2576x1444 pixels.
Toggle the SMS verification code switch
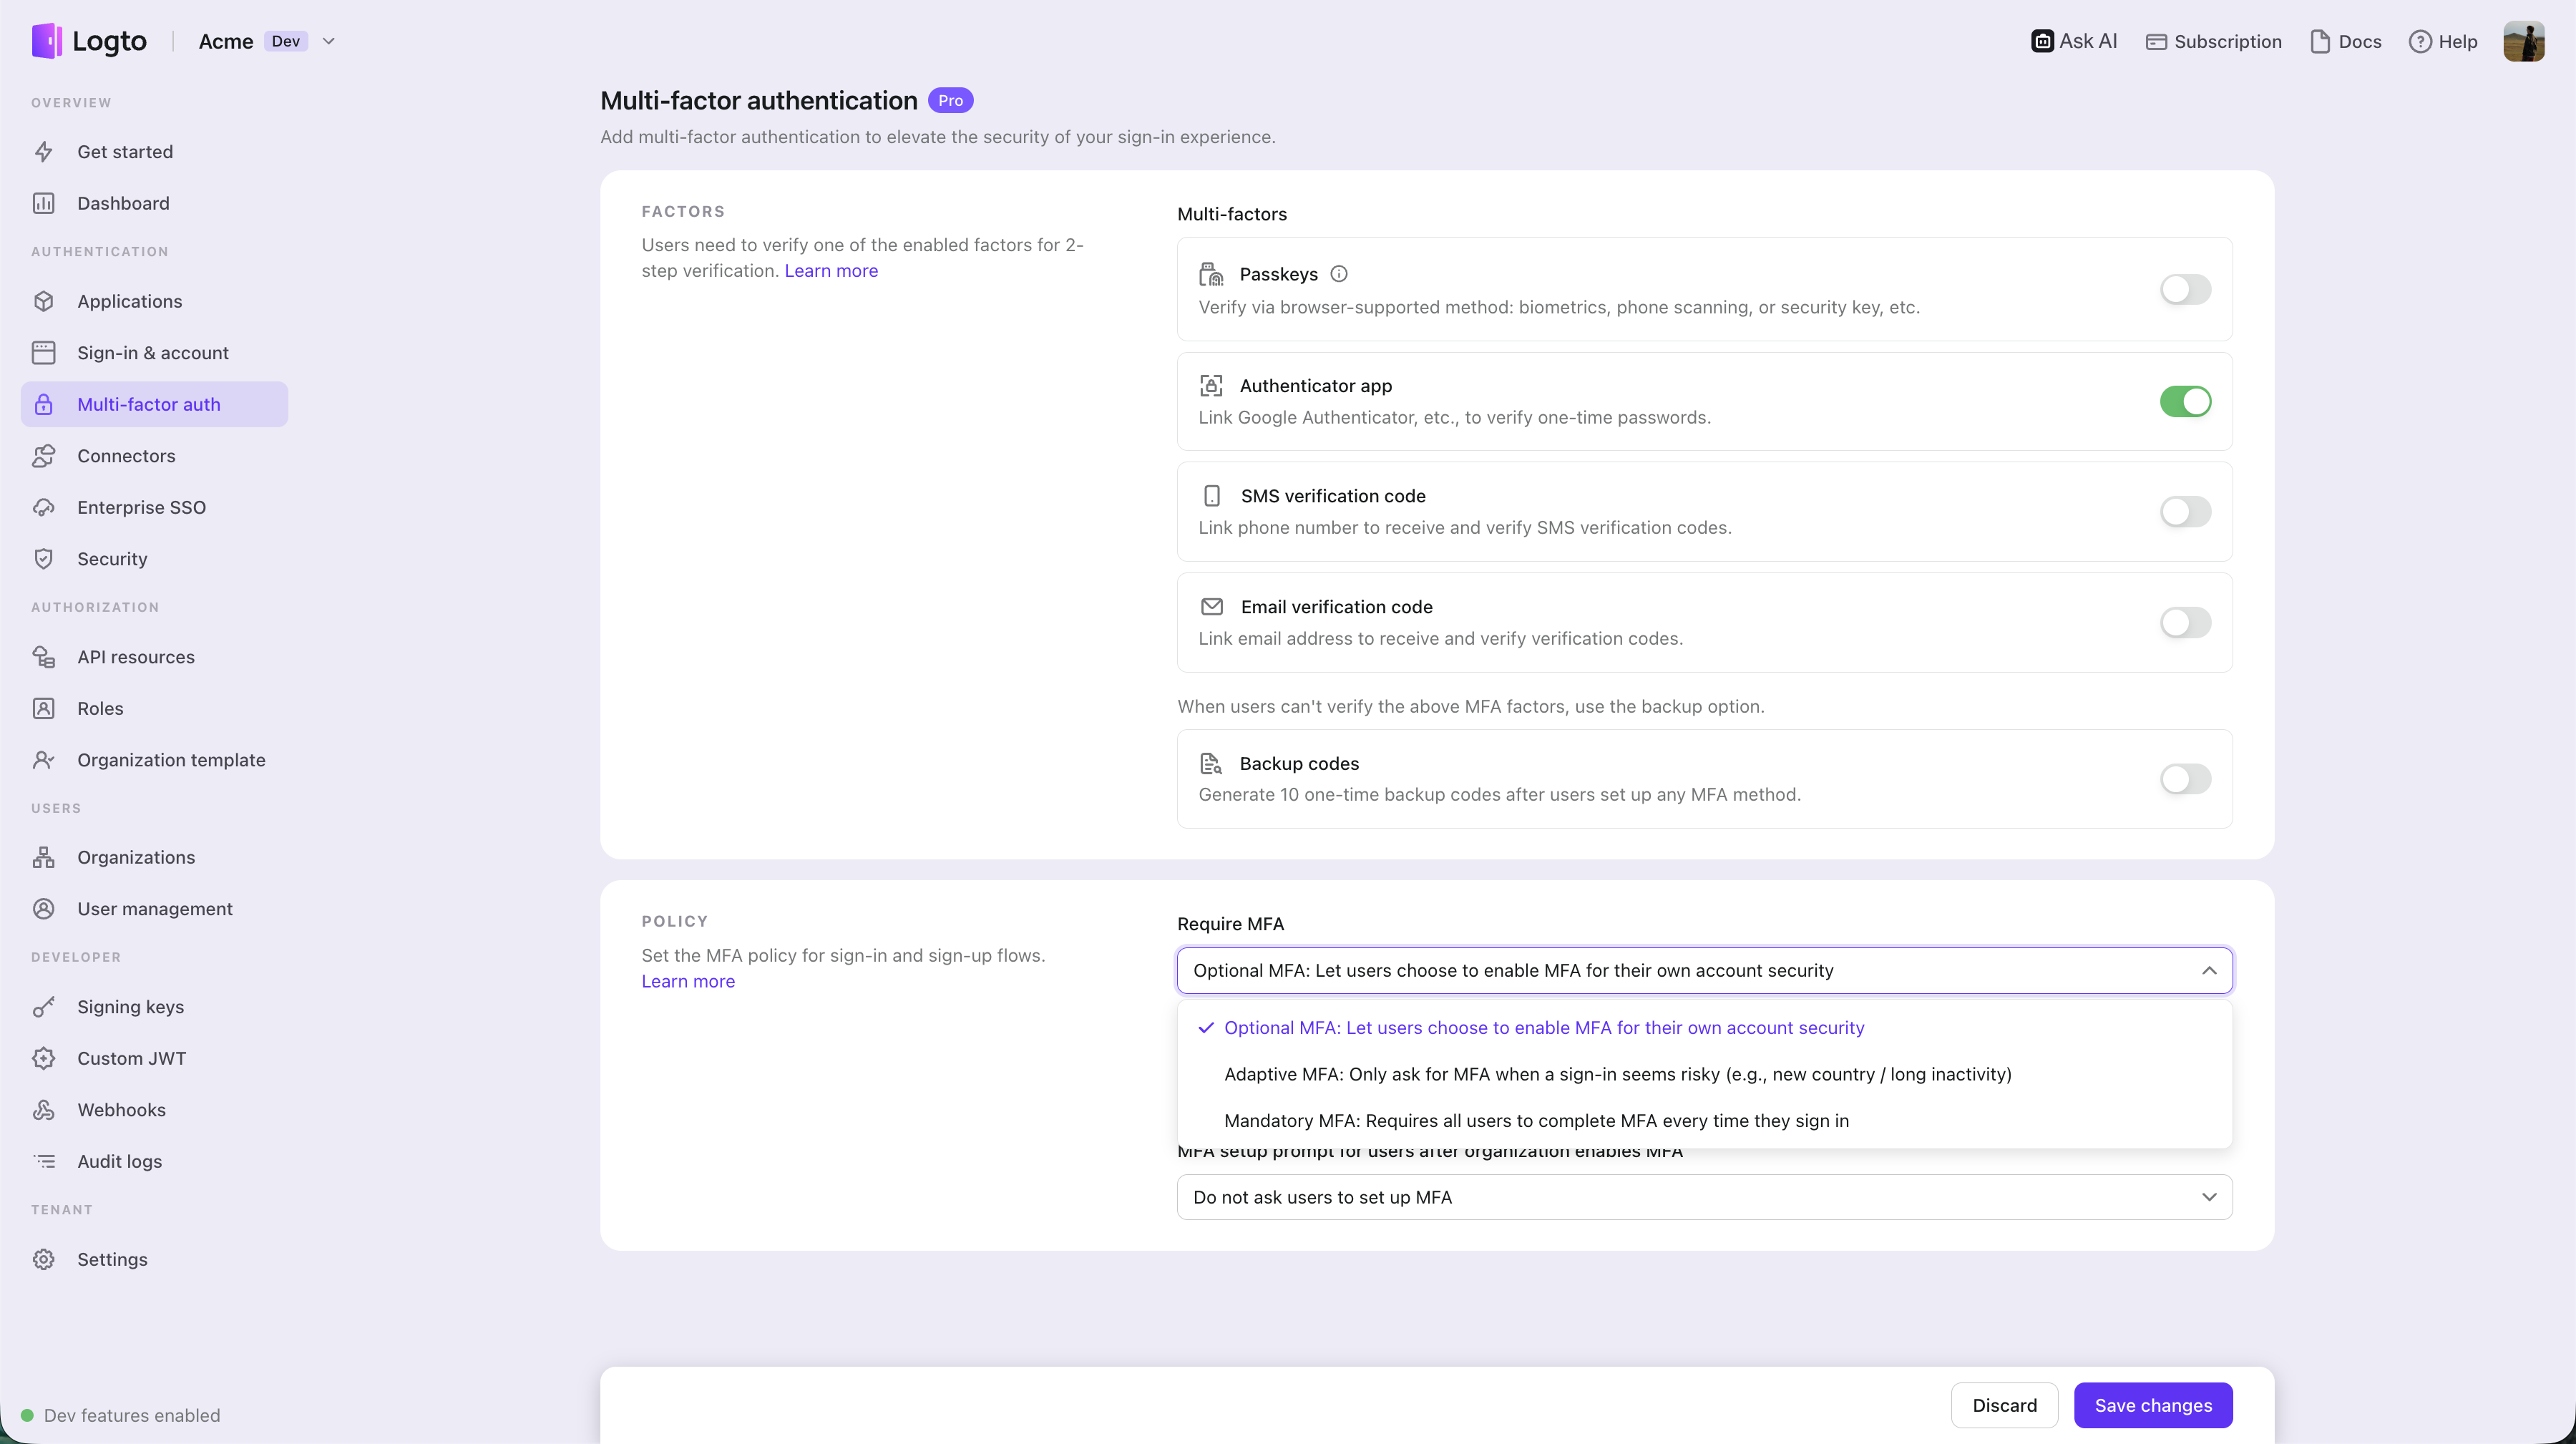tap(2185, 512)
